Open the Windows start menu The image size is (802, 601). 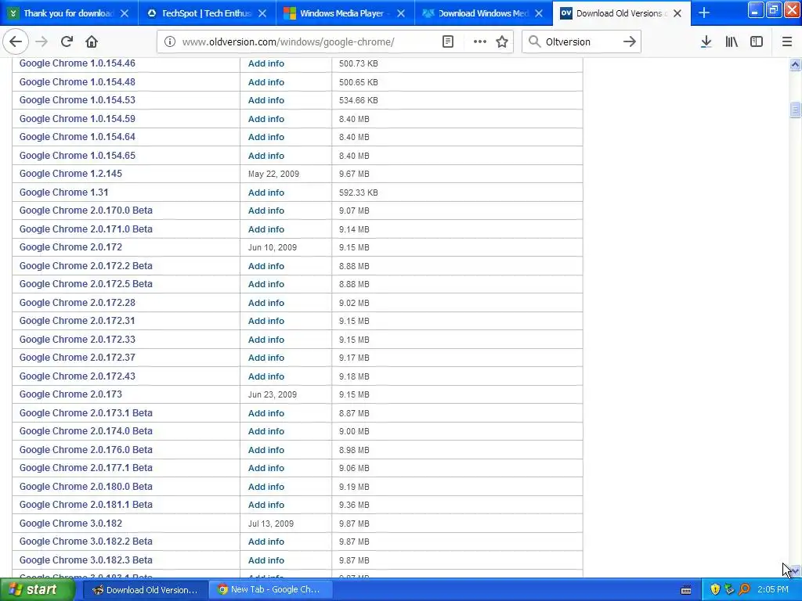point(36,590)
